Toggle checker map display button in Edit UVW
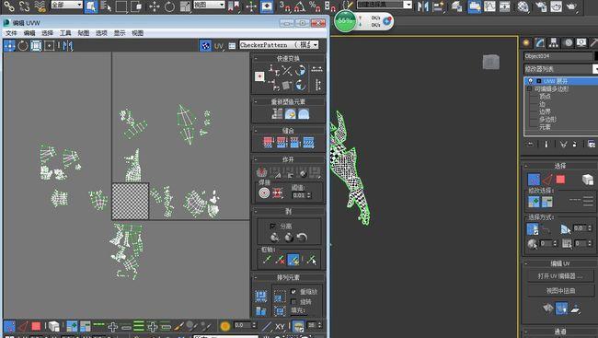Viewport: 598px width, 338px height. pyautogui.click(x=205, y=46)
